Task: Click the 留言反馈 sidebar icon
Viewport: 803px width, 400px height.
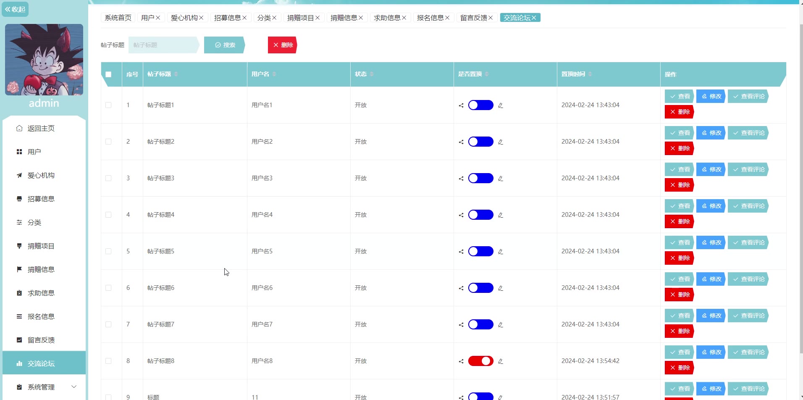Action: click(19, 340)
